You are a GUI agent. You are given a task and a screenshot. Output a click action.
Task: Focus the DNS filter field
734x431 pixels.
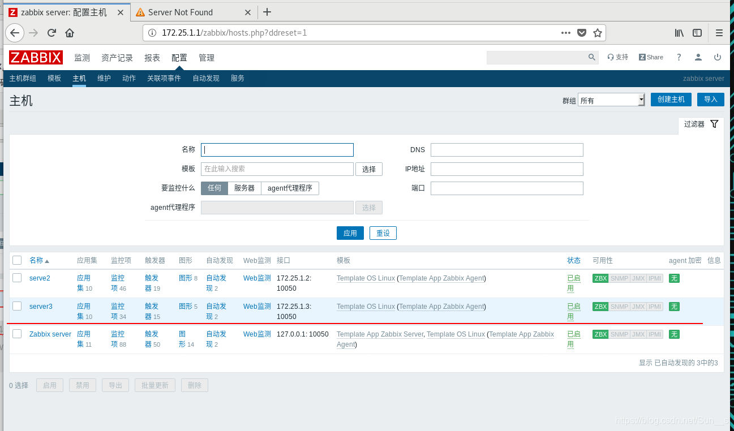(x=507, y=150)
